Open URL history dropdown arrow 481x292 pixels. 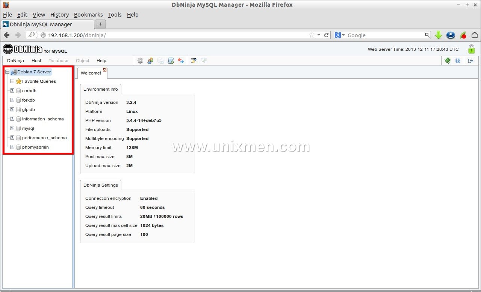[319, 35]
